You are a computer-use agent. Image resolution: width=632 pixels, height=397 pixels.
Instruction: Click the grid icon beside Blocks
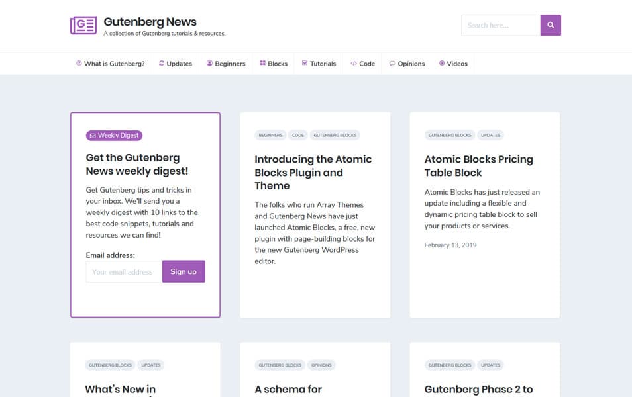263,64
